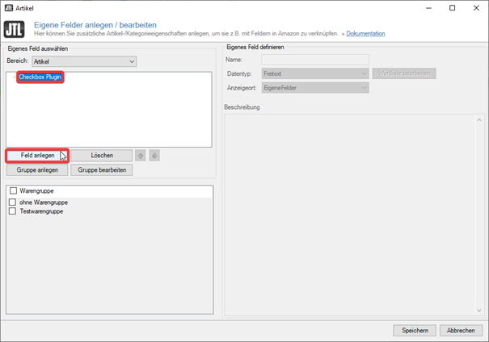Click the Werteliste bearbeiten button
The height and width of the screenshot is (342, 489).
(404, 73)
